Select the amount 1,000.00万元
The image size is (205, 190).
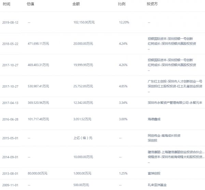[x=82, y=174]
